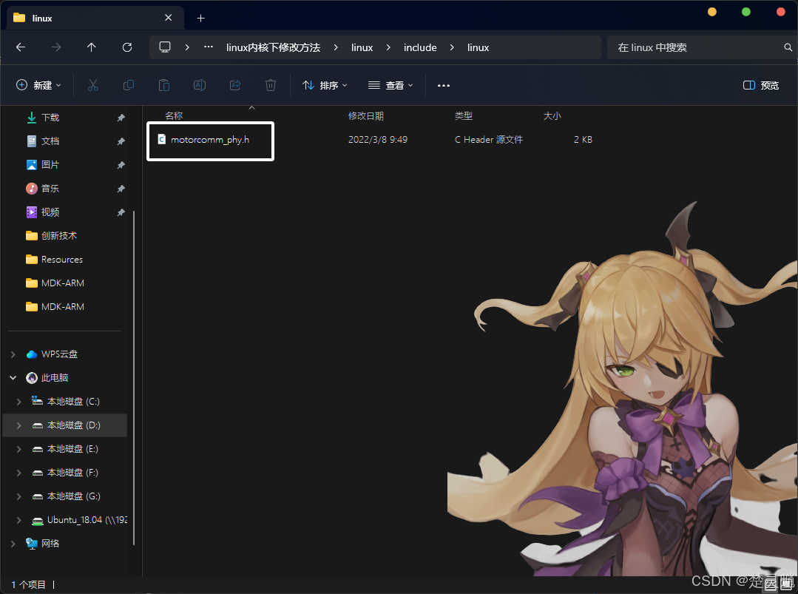Go back with the back arrow
The height and width of the screenshot is (594, 798).
21,47
